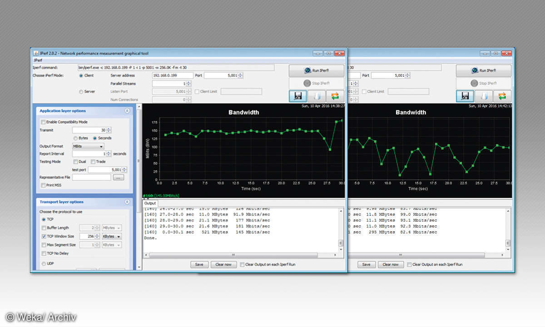Click the TCP Window Size value spinner
Image resolution: width=545 pixels, height=327 pixels.
(97, 237)
